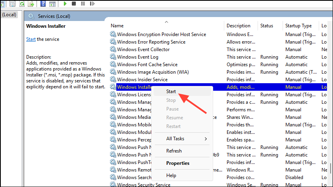333x187 pixels.
Task: Select the Windows Error Reporting Service name
Action: (151, 42)
